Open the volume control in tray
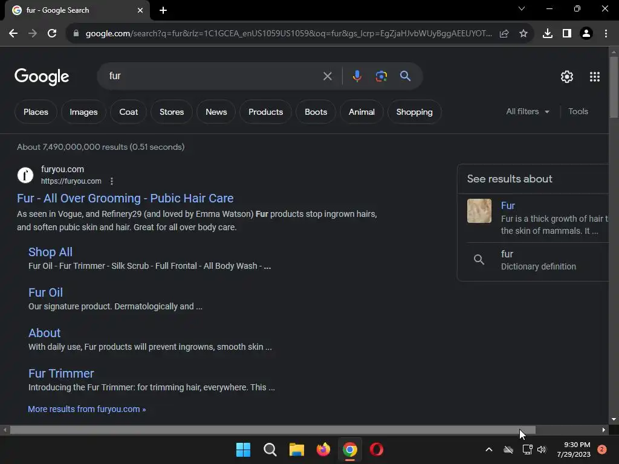Screen dimensions: 619x464 pos(542,449)
